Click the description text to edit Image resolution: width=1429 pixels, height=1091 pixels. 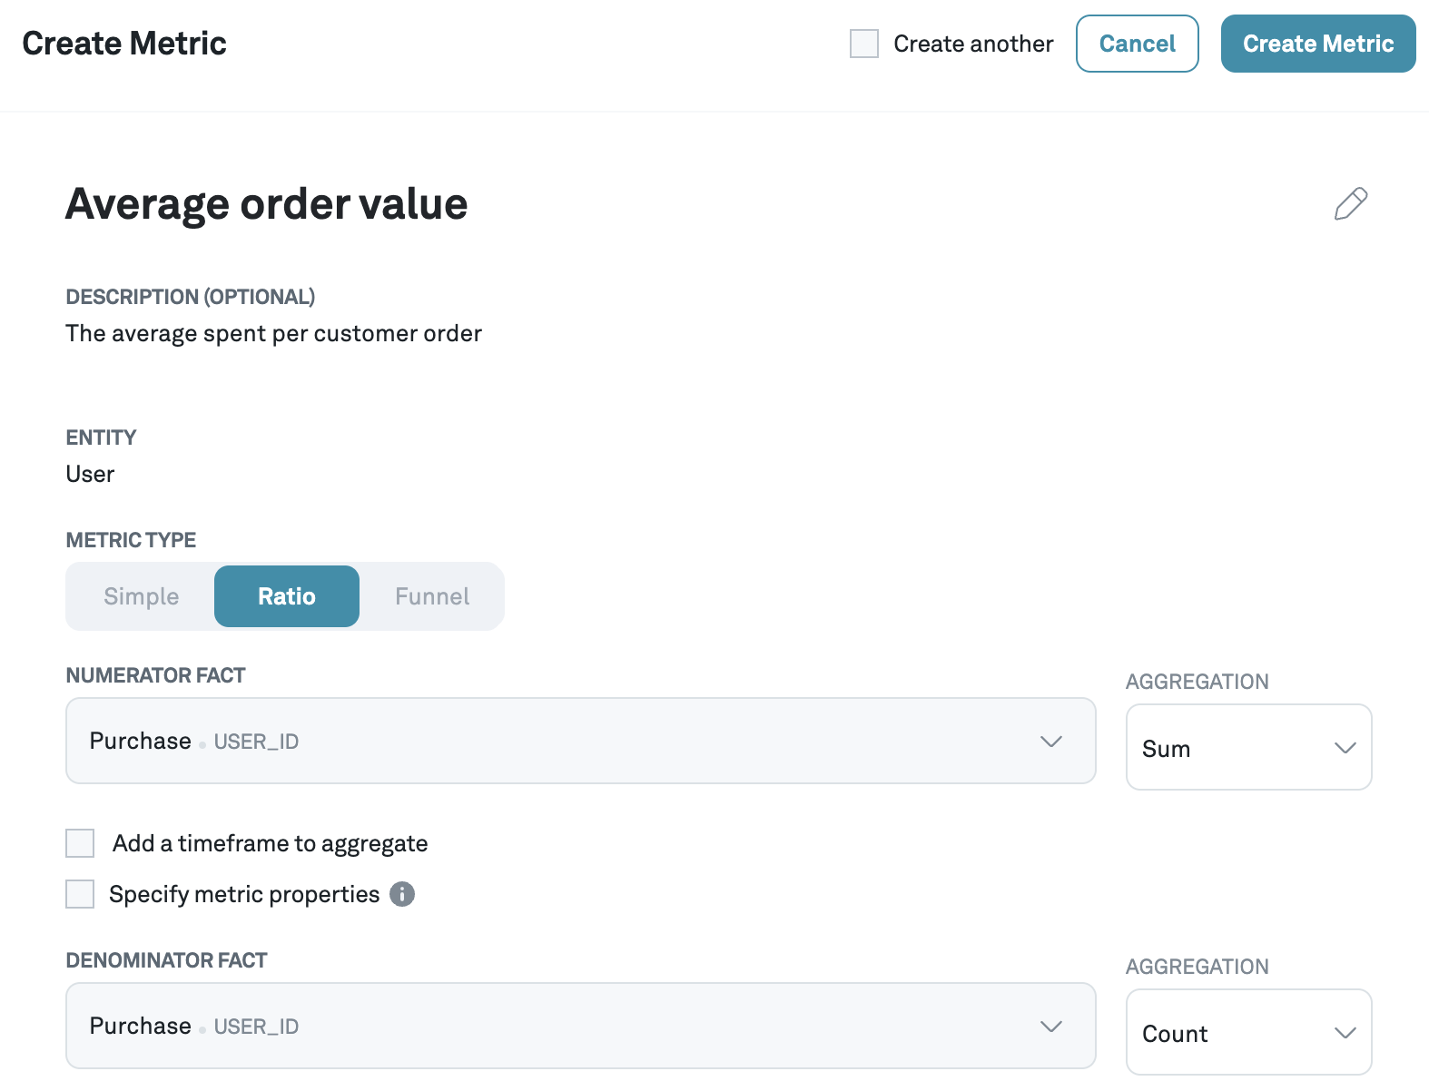click(273, 334)
